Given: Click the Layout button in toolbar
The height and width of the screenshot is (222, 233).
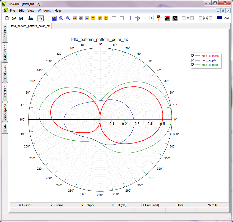Looking at the screenshot, I should (223, 18).
